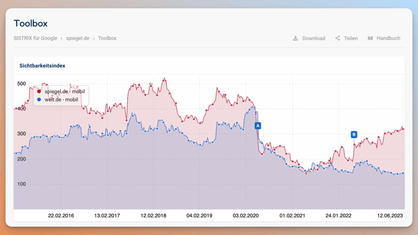Select the Toolbox breadcrumb item
The width and height of the screenshot is (418, 235).
[107, 38]
